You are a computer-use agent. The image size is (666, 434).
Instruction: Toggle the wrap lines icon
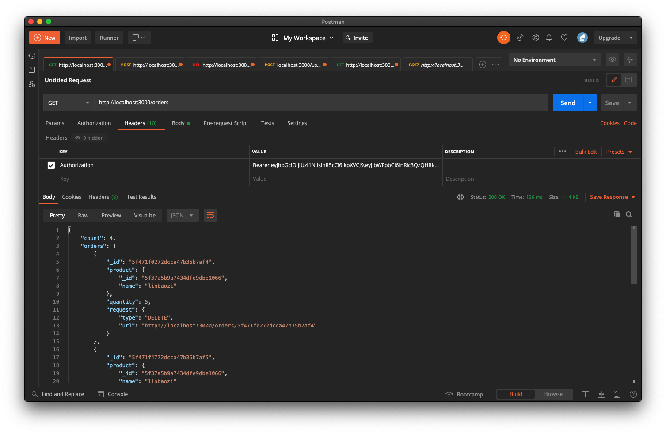(210, 215)
